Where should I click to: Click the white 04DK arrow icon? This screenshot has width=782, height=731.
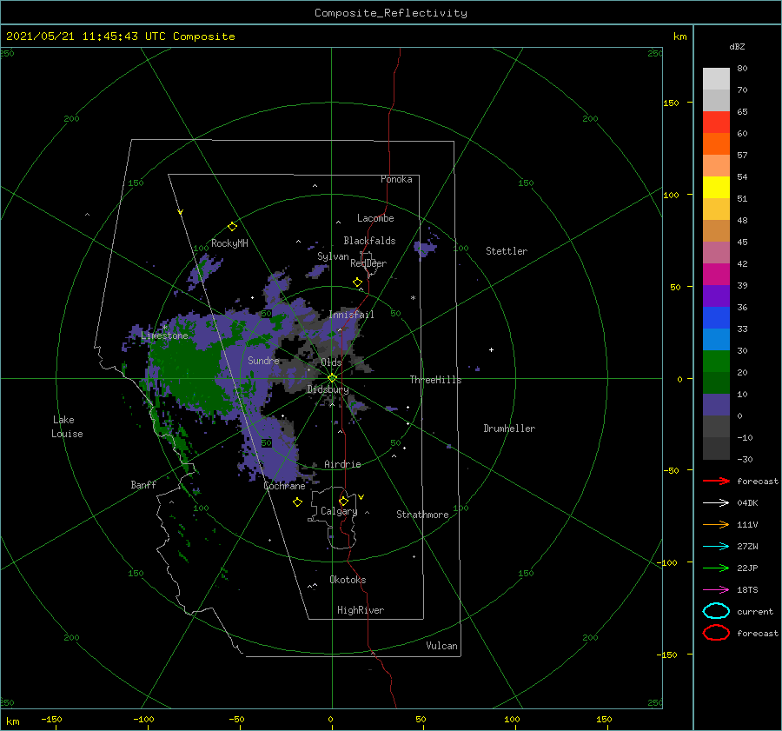click(x=716, y=503)
